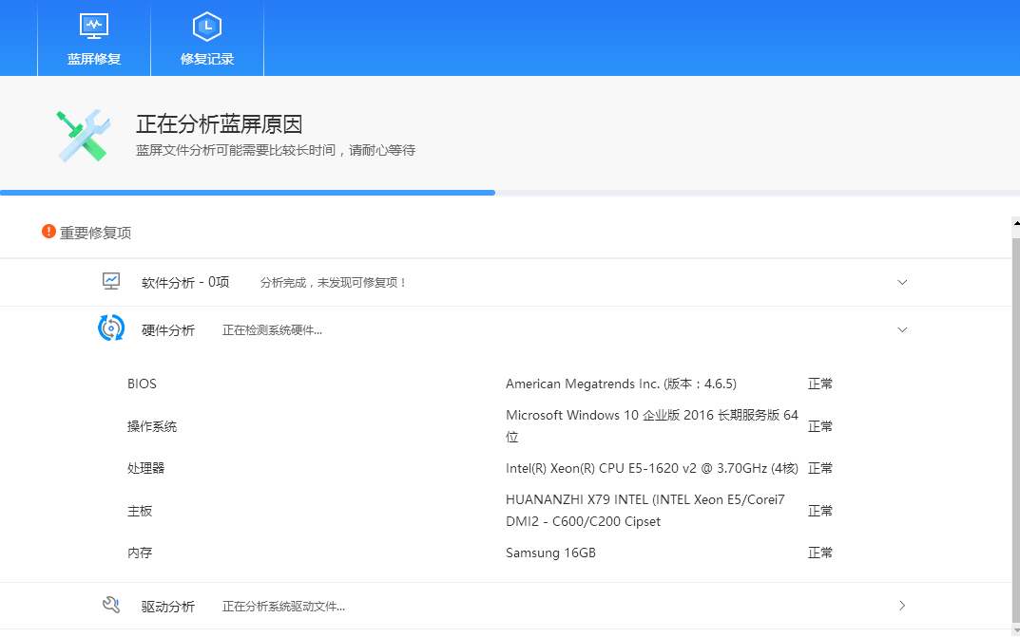
Task: Click the right-side scrollbar track
Action: coord(1012,427)
